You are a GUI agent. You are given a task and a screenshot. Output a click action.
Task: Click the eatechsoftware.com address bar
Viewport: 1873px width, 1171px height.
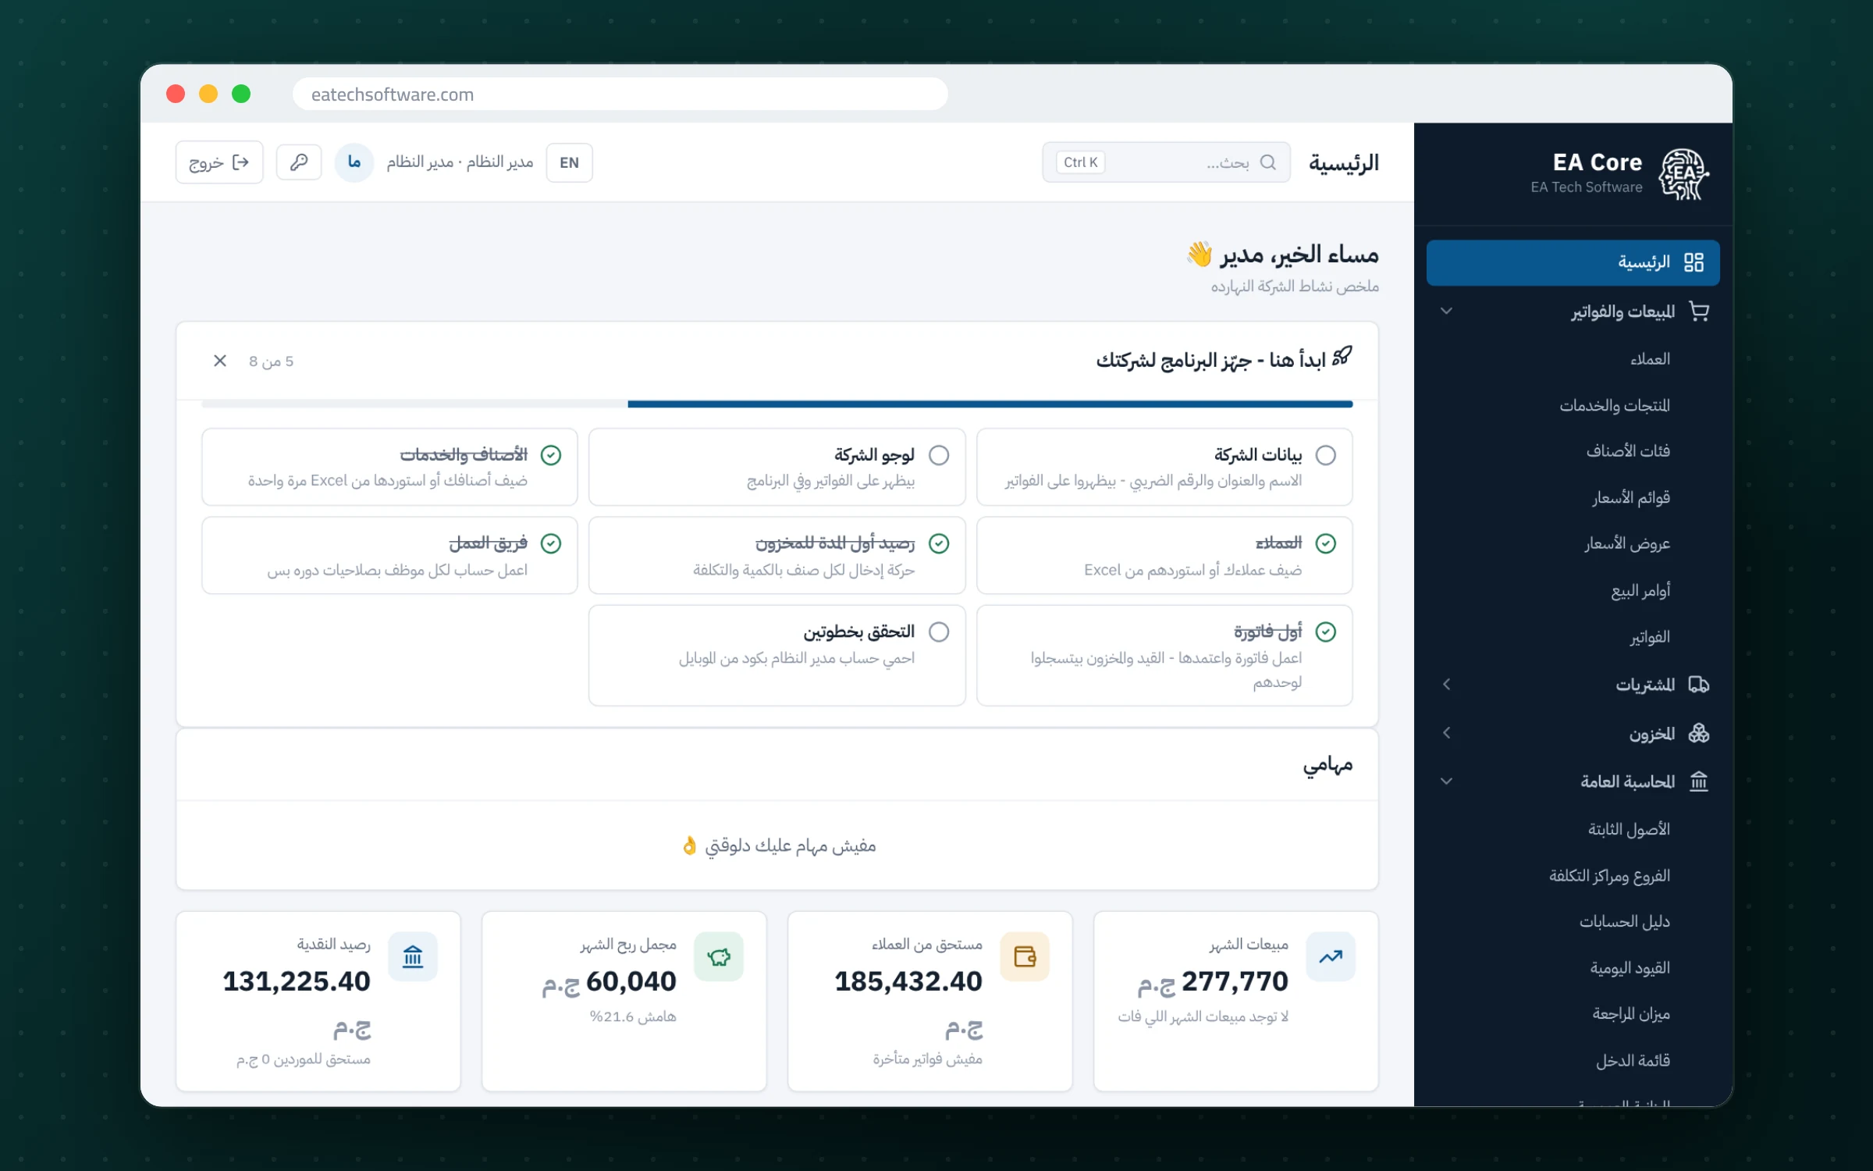[620, 94]
